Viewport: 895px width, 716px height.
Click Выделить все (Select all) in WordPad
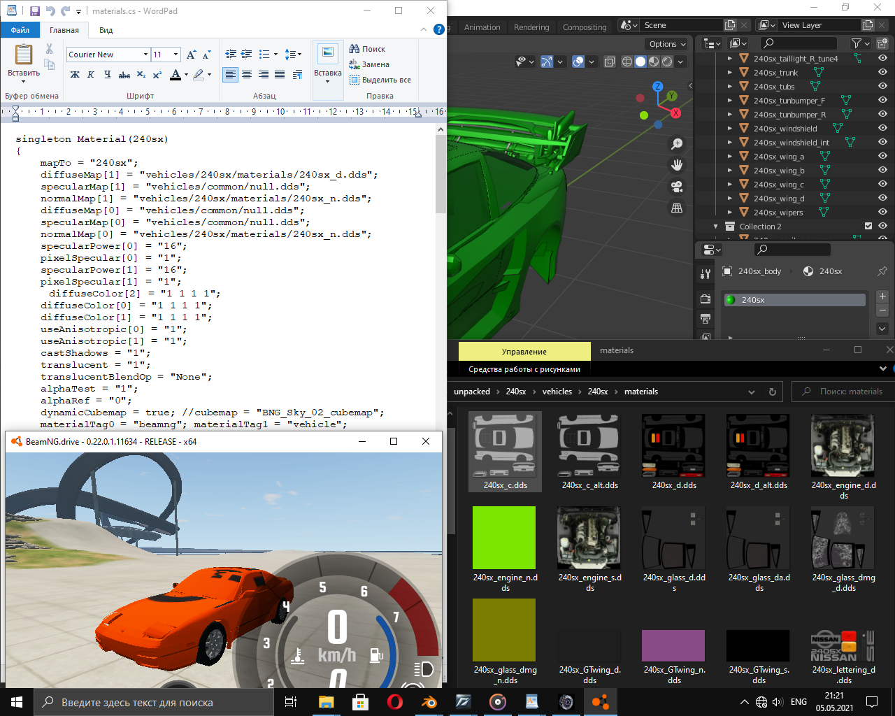(x=380, y=80)
